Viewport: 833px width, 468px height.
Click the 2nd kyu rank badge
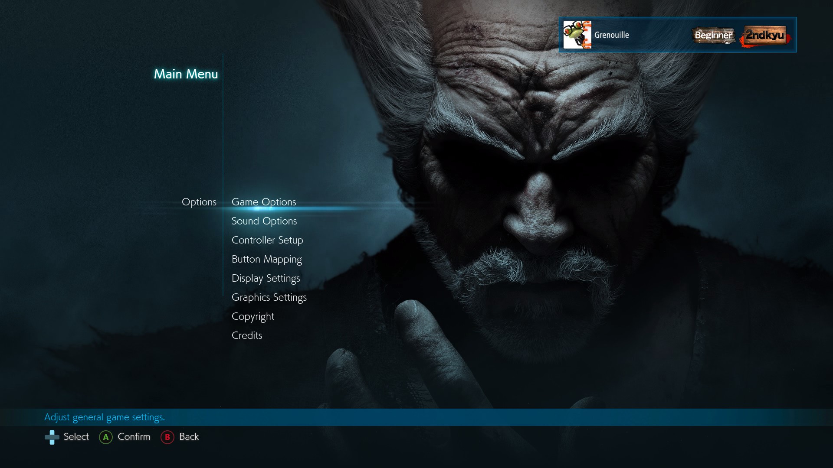pos(765,36)
